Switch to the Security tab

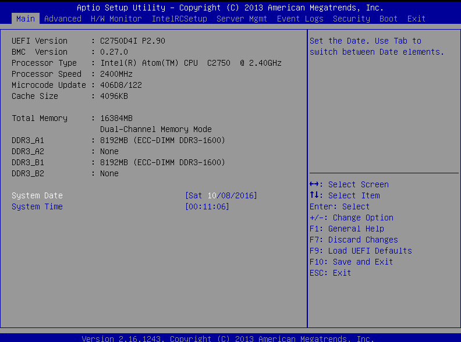[351, 19]
